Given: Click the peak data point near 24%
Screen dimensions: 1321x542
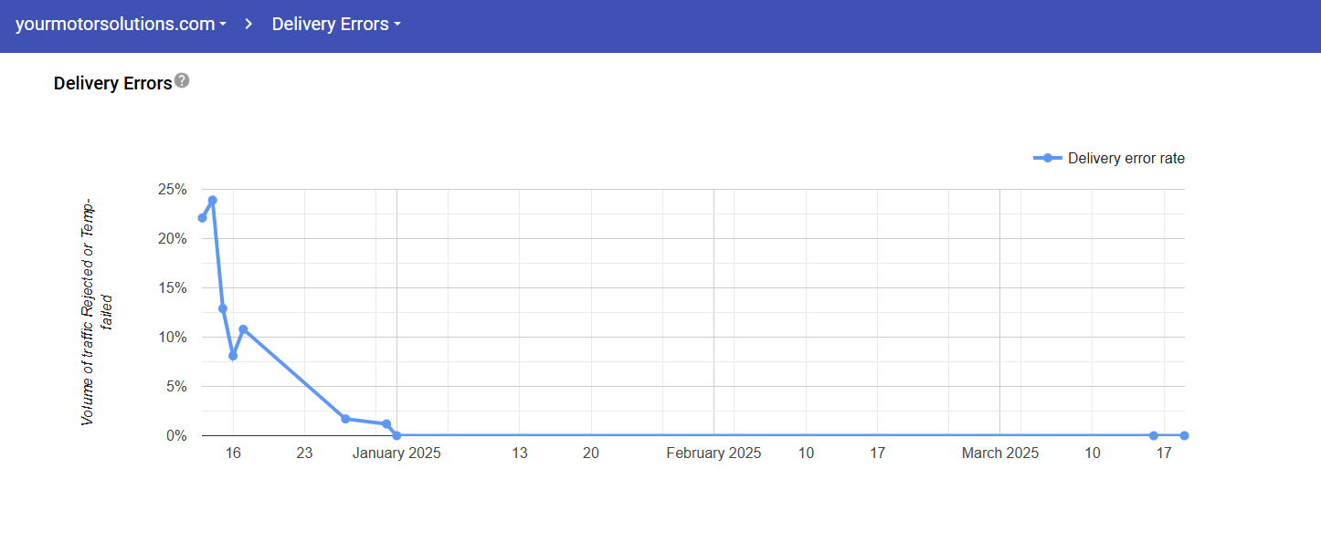Looking at the screenshot, I should tap(212, 200).
